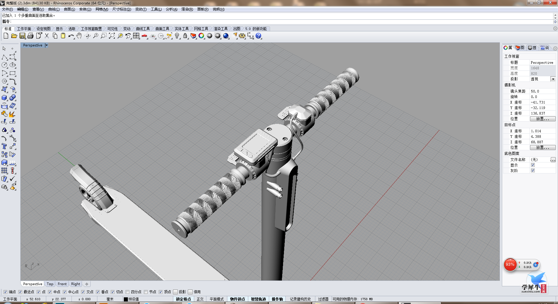Switch to the 曲线工具 toolbar tab
This screenshot has width=558, height=304.
pos(143,29)
